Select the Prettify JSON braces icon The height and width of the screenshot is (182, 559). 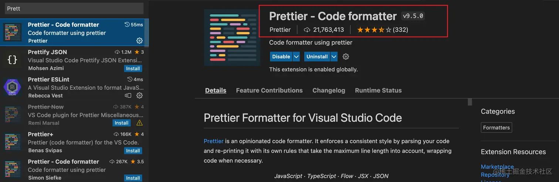(13, 60)
